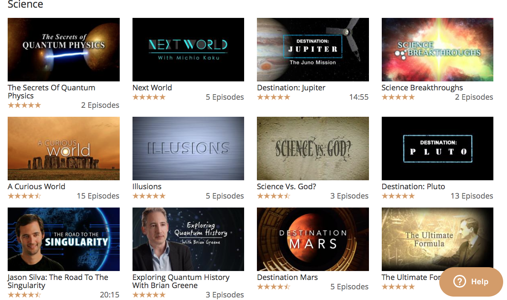Click star rating under Destination: Jupiter
Viewport: 507px width, 300px height.
pyautogui.click(x=274, y=97)
